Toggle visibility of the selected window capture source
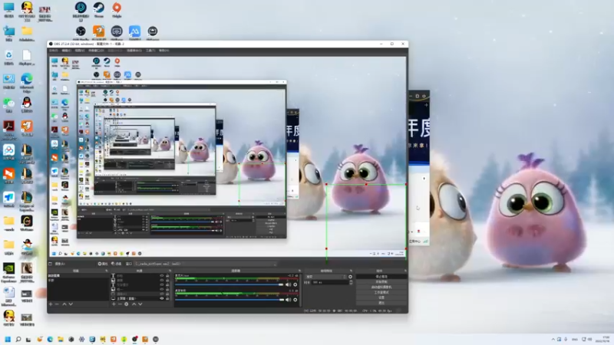 pos(162,294)
